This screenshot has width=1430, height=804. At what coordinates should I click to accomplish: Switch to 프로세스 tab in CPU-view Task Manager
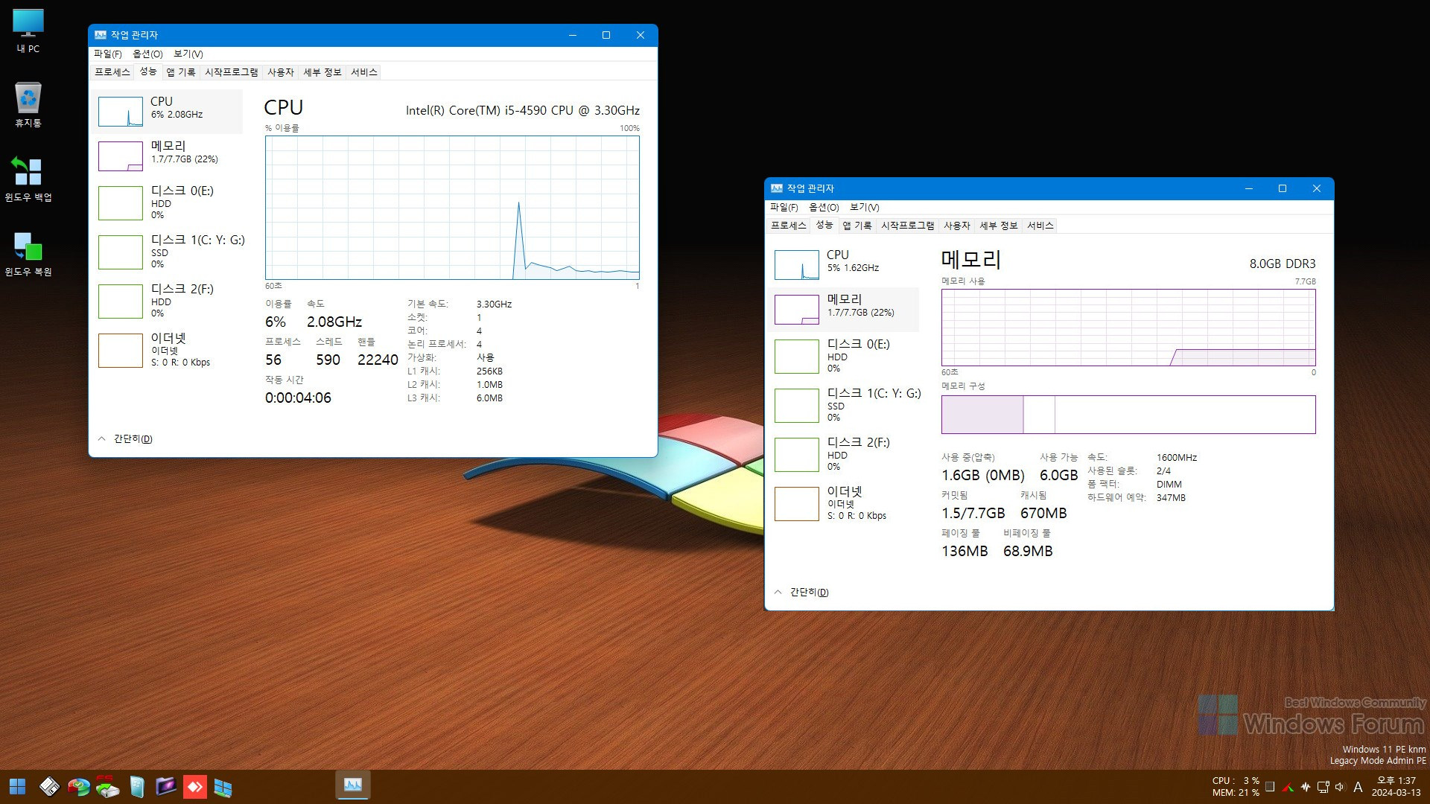(x=112, y=72)
